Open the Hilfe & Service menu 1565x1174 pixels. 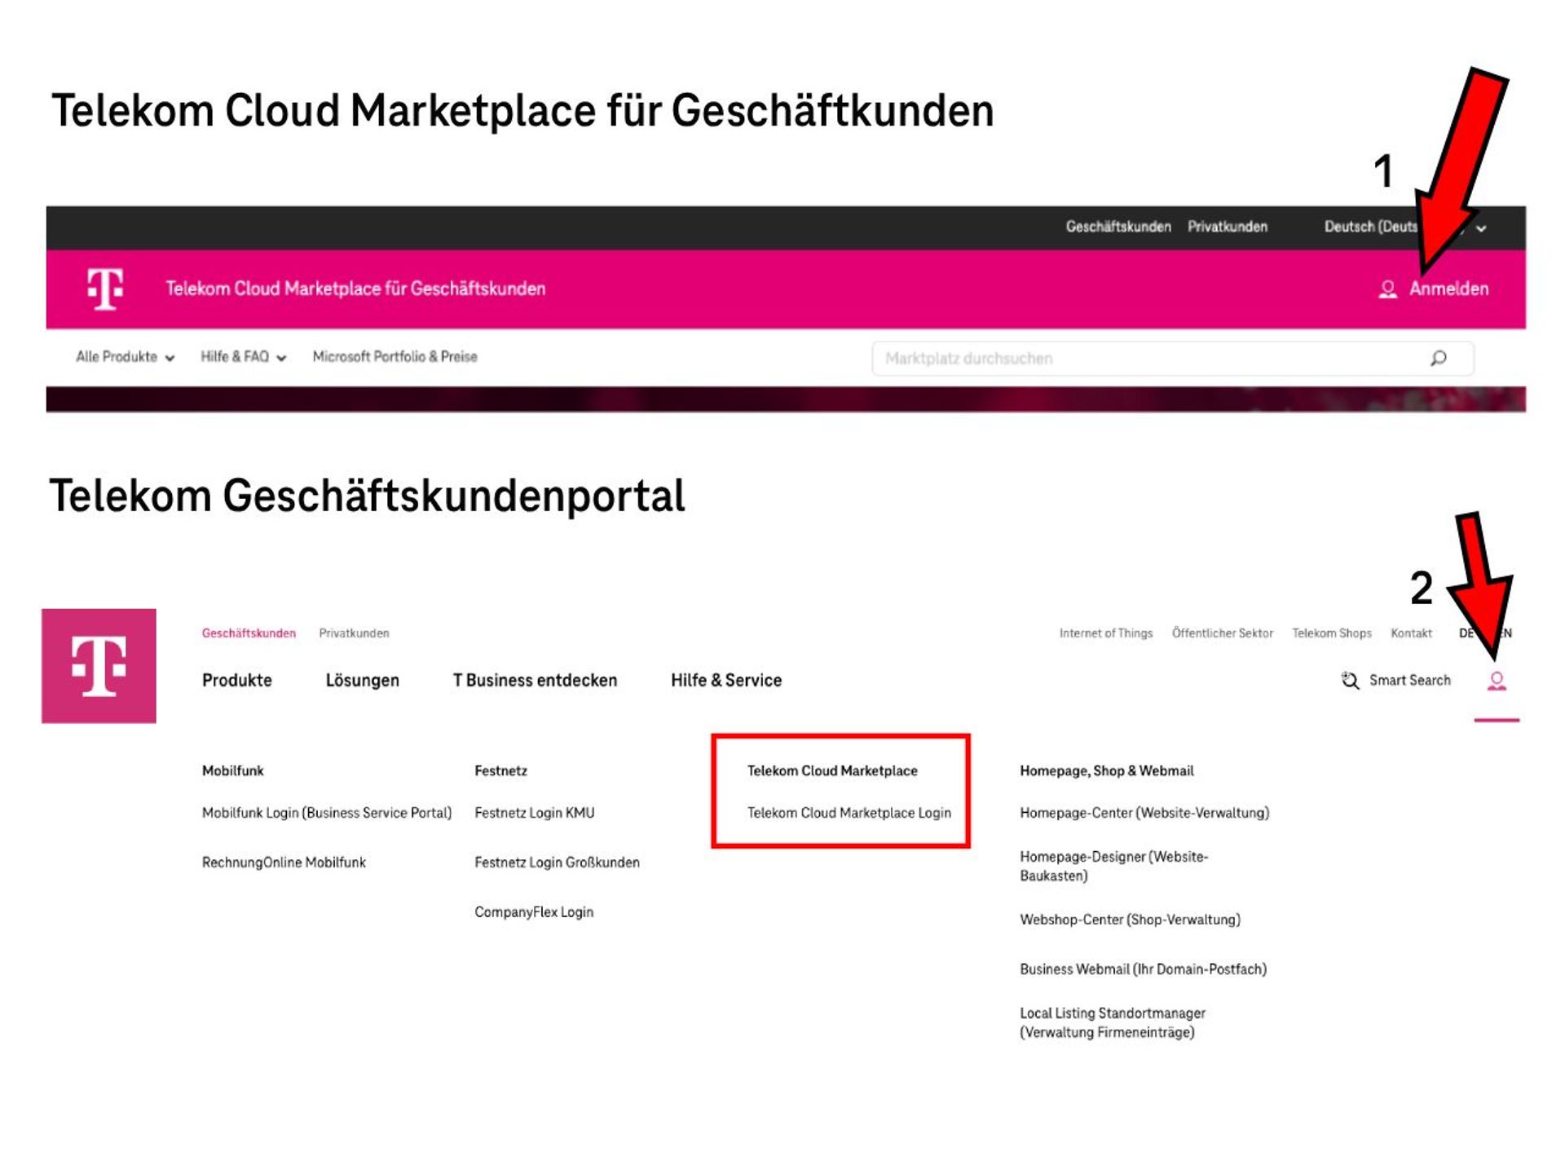point(726,680)
